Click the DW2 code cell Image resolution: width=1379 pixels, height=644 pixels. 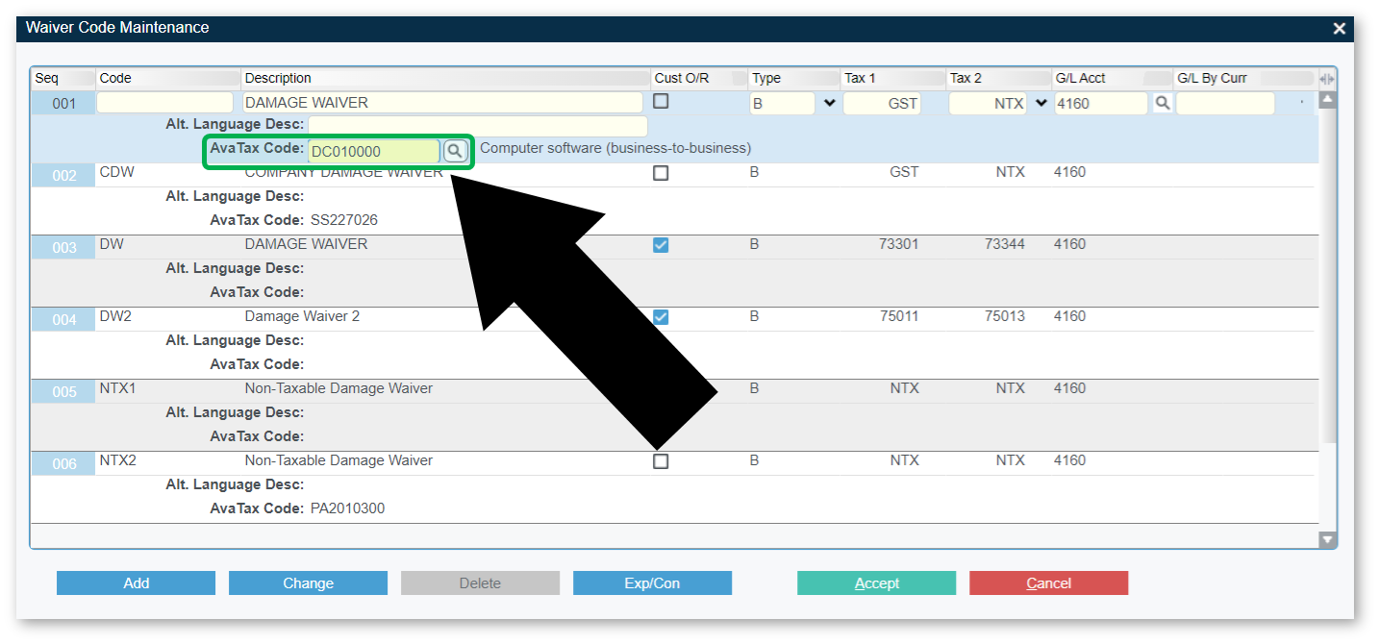click(115, 316)
